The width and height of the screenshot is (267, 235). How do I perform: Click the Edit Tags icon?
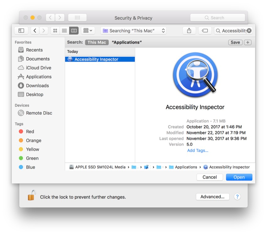[205, 31]
